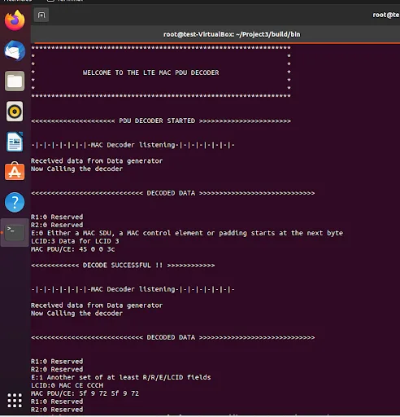Click the new terminal tab button
400x417 pixels.
tap(41, 15)
